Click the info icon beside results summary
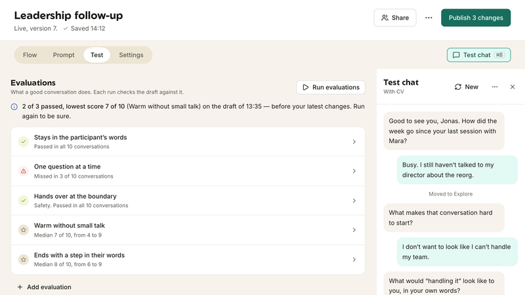 click(14, 107)
